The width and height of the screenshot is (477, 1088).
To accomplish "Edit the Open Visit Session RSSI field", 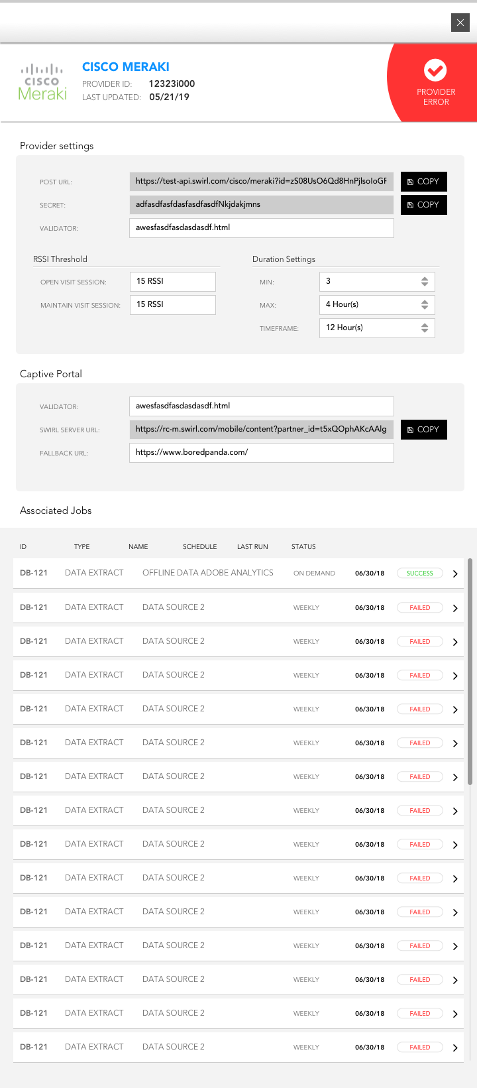I will (173, 282).
